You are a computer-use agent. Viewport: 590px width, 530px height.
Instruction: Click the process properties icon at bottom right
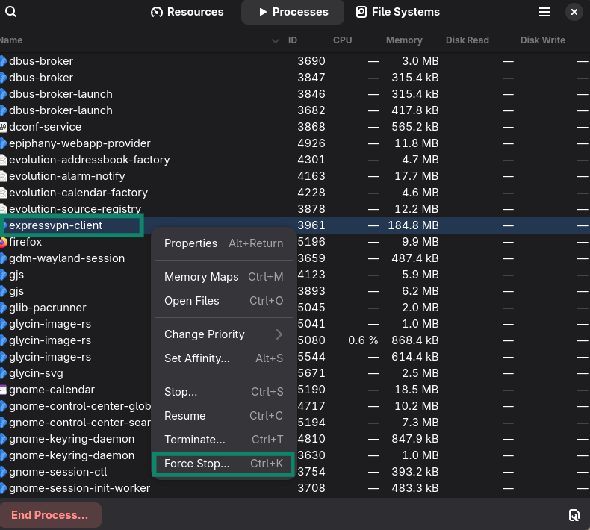pos(574,515)
